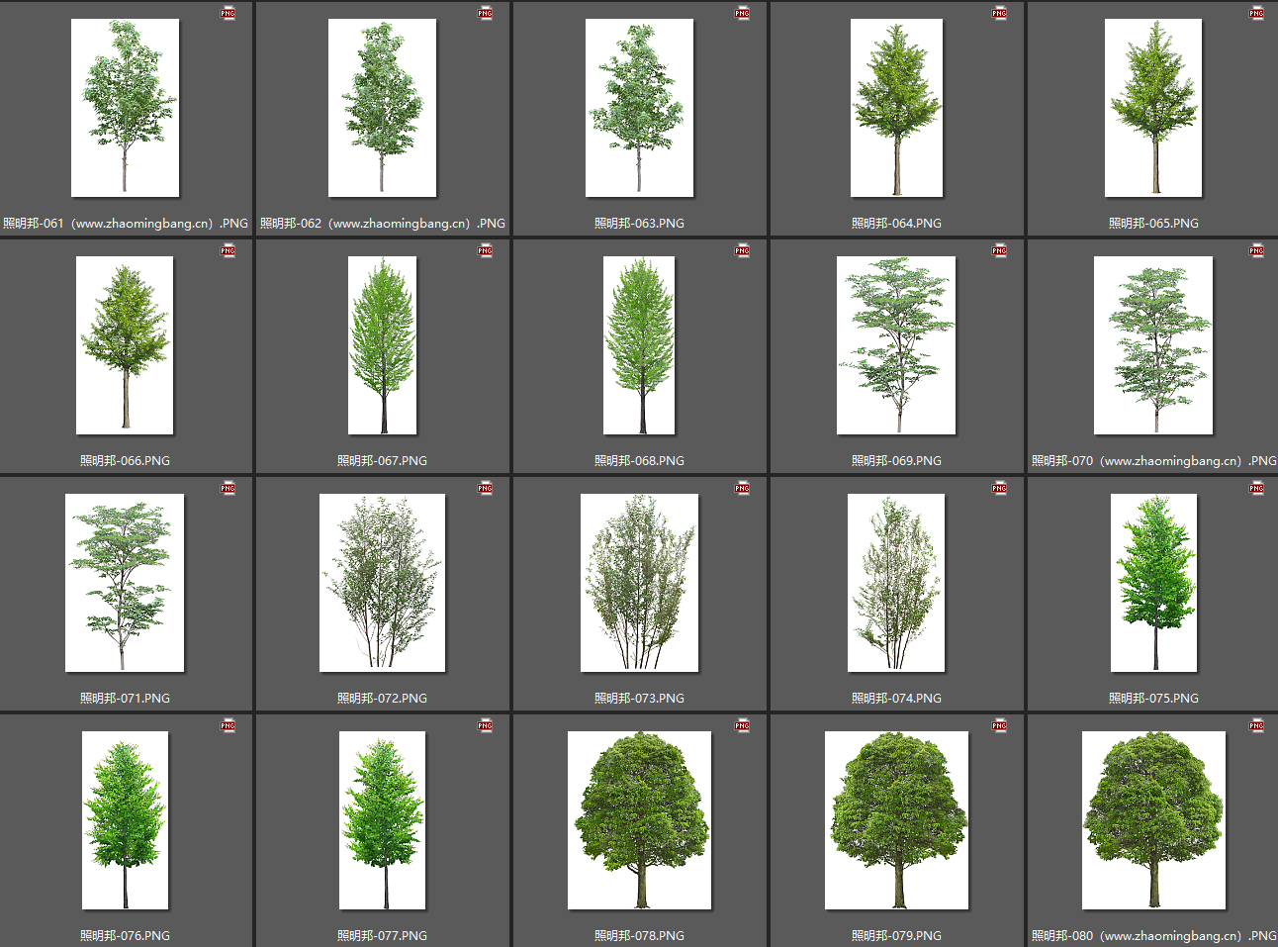The height and width of the screenshot is (947, 1278).
Task: Click the PNG badge icon on 照明邦-061
Action: 228,13
